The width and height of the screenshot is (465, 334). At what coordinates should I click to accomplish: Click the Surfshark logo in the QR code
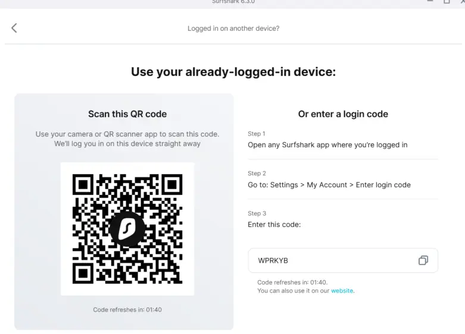point(127,229)
